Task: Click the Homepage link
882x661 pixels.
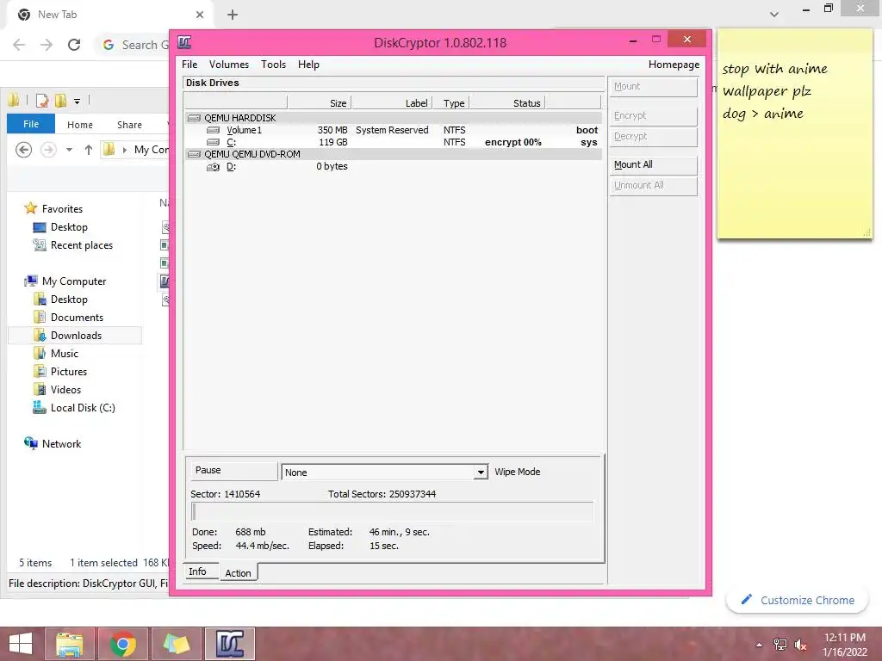Action: (674, 65)
